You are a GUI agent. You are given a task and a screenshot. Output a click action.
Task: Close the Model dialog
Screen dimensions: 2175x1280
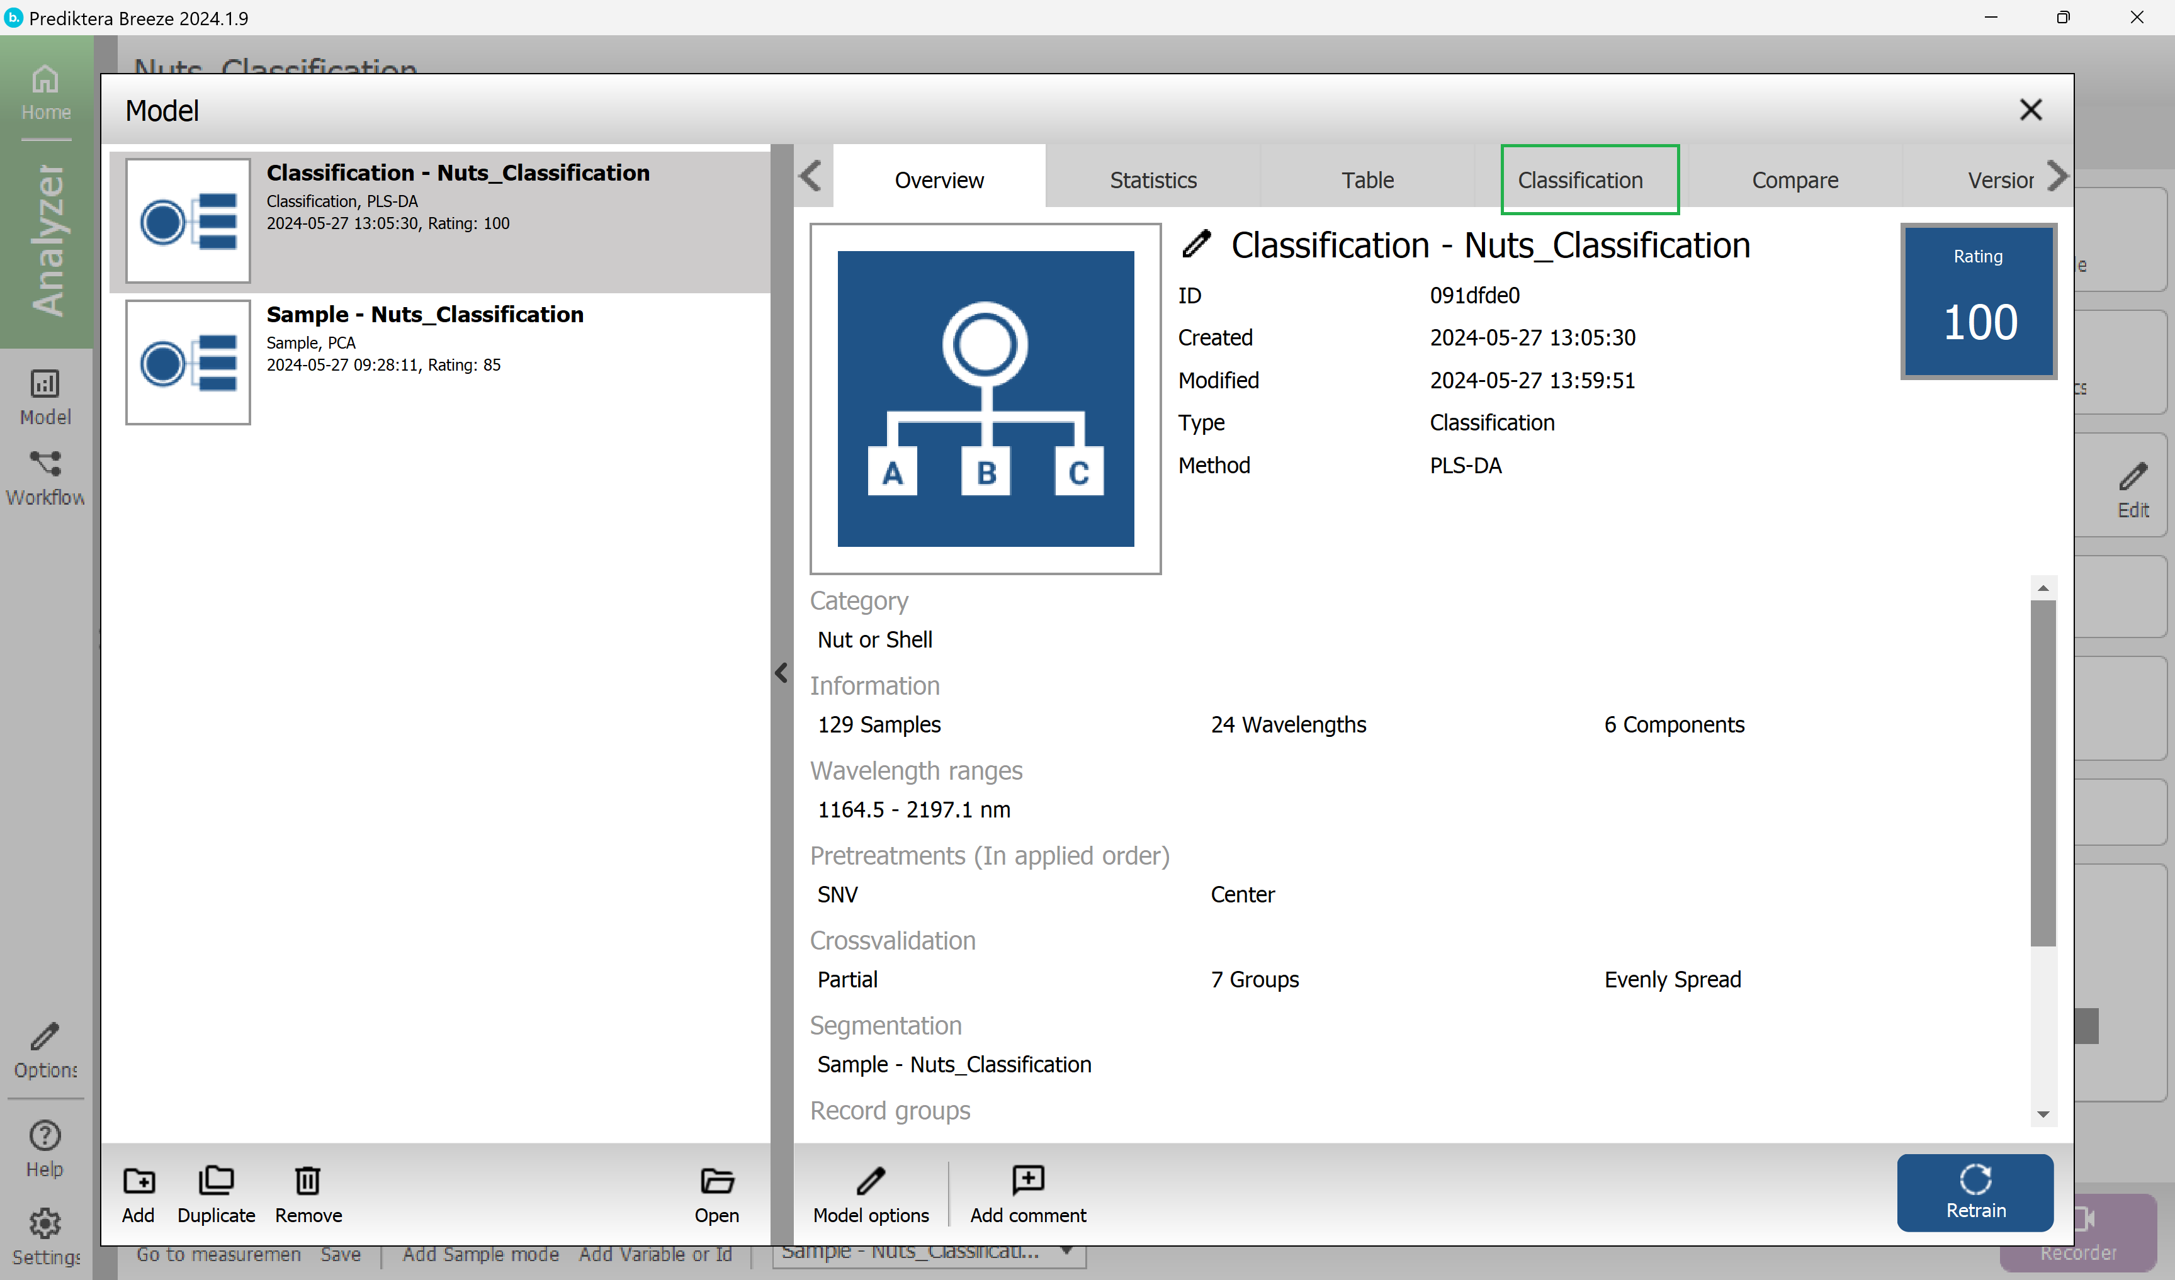tap(2031, 109)
